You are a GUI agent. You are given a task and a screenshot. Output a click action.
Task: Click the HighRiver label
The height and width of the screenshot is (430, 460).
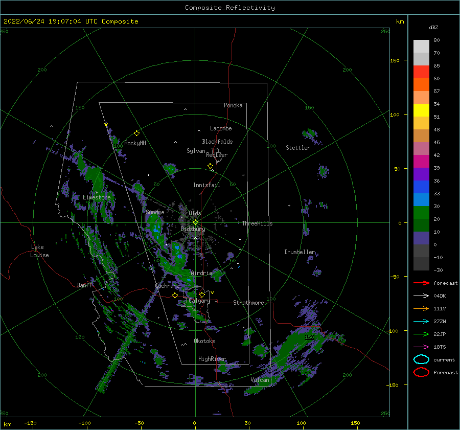tap(212, 359)
